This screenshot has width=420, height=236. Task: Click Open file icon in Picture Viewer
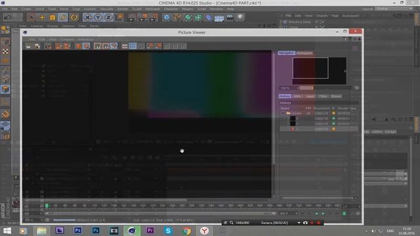tap(28, 46)
